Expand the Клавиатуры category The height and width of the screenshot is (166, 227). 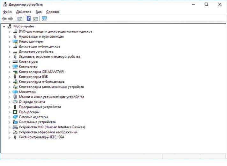10,62
